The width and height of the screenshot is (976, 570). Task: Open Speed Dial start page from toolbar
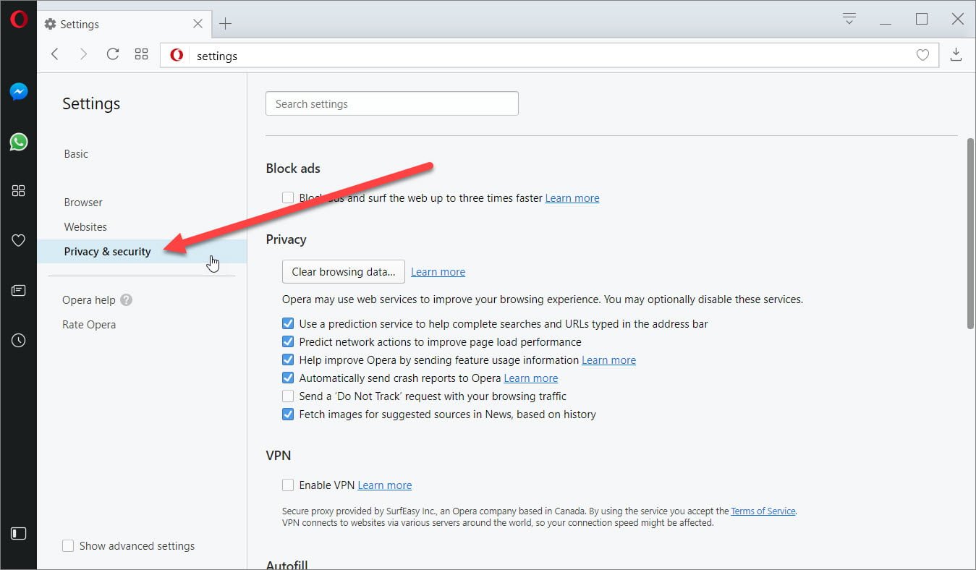coord(142,54)
